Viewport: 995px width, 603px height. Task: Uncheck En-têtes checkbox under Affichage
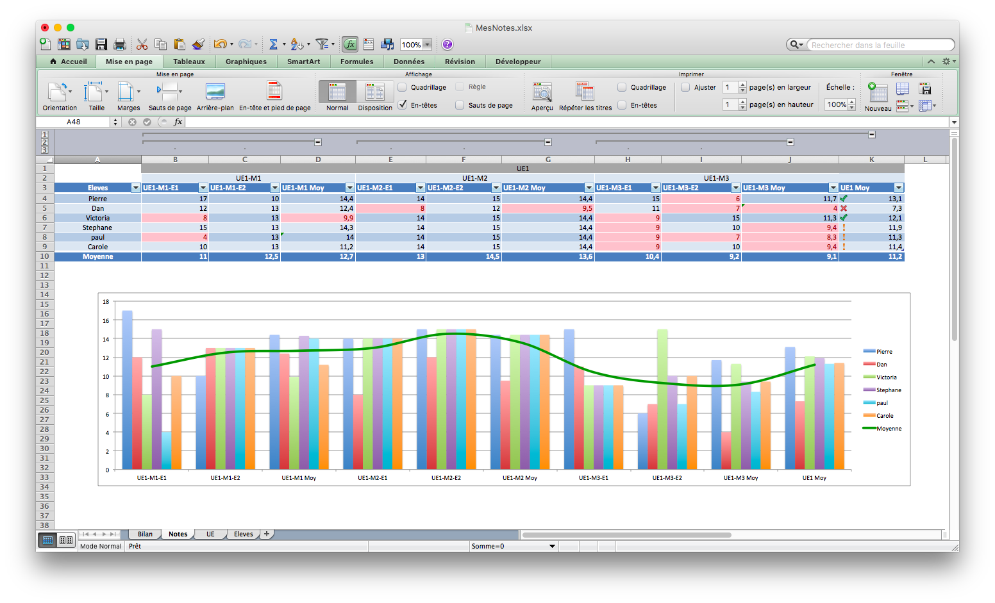[403, 104]
